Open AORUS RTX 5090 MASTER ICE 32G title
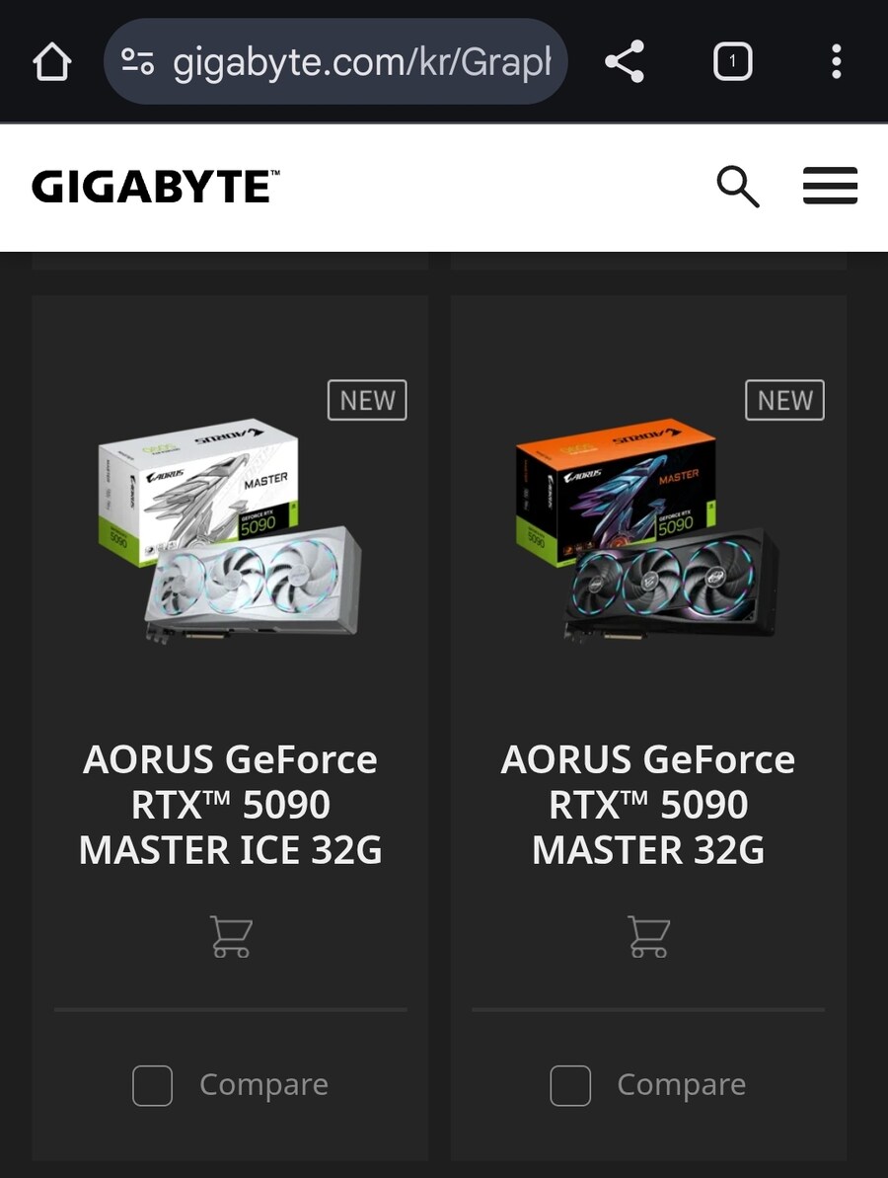Screen dimensions: 888x1178 [231, 805]
